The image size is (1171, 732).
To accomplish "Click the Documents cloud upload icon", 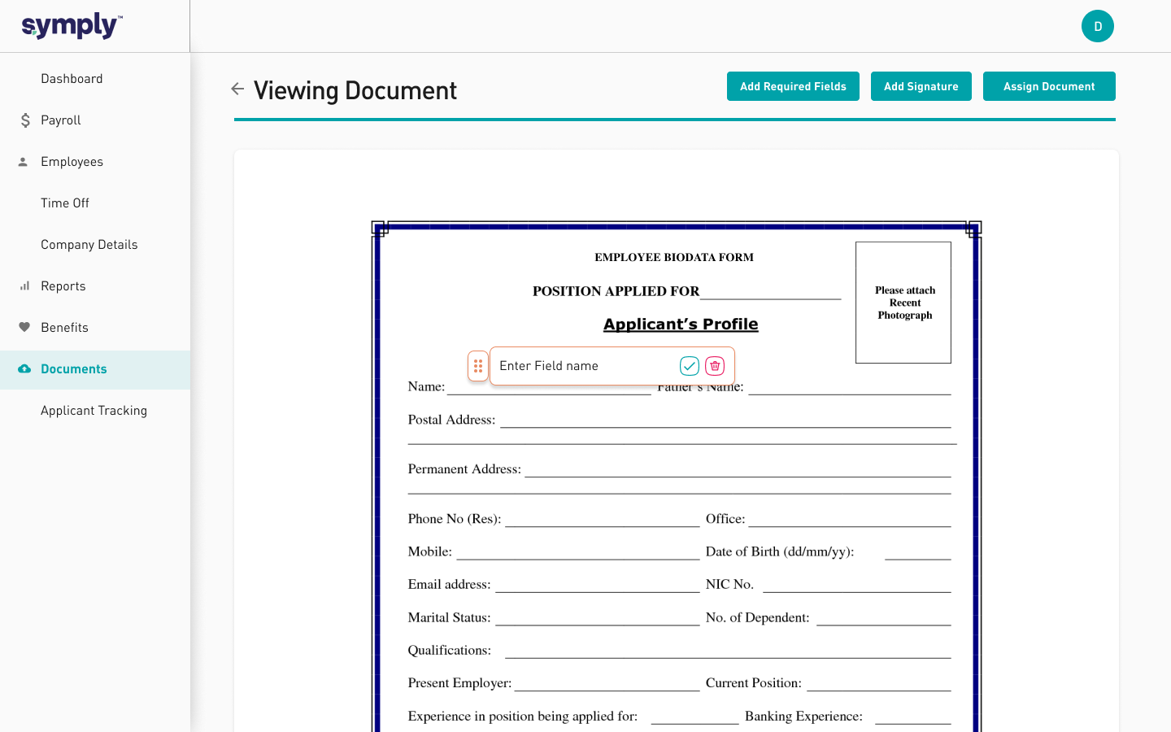I will (24, 369).
